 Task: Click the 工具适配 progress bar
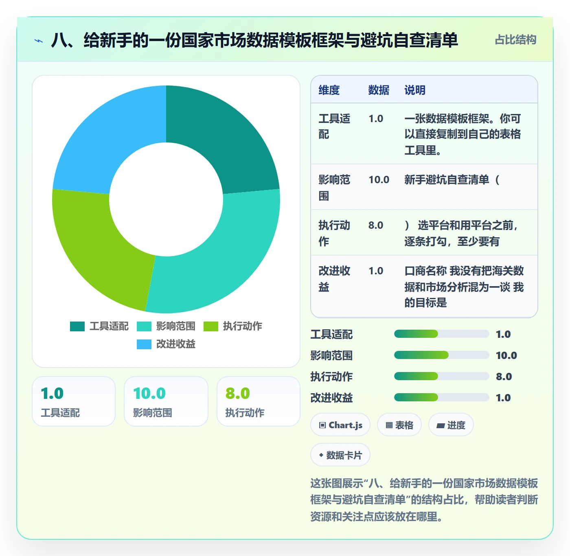(x=441, y=334)
